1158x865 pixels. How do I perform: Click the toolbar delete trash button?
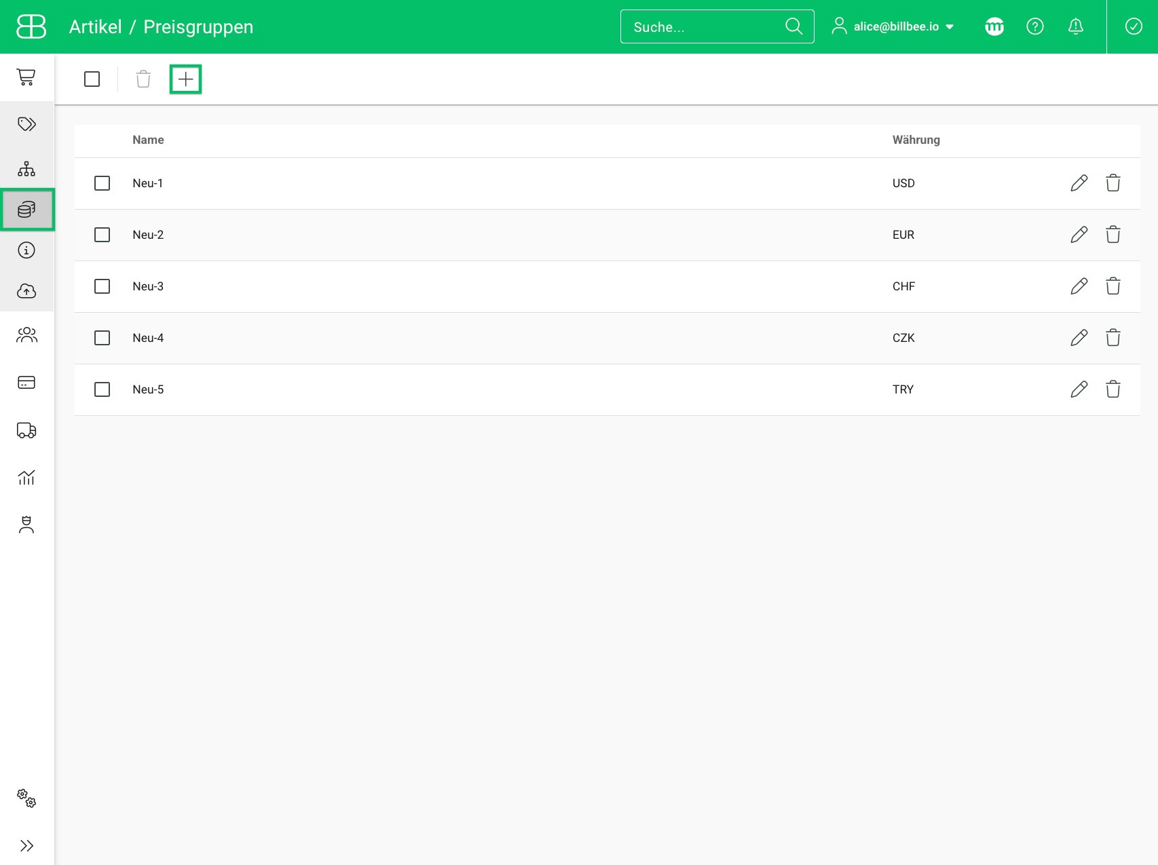point(143,79)
